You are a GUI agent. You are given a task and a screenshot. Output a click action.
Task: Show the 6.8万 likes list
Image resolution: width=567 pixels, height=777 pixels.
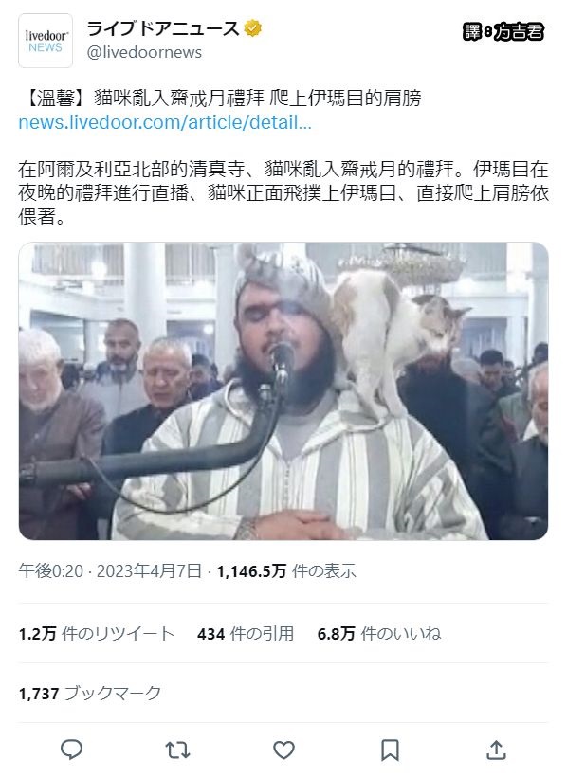[379, 633]
